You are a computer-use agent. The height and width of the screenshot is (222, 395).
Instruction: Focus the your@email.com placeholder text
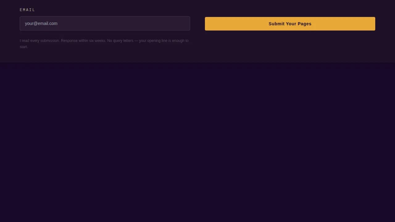(x=41, y=23)
